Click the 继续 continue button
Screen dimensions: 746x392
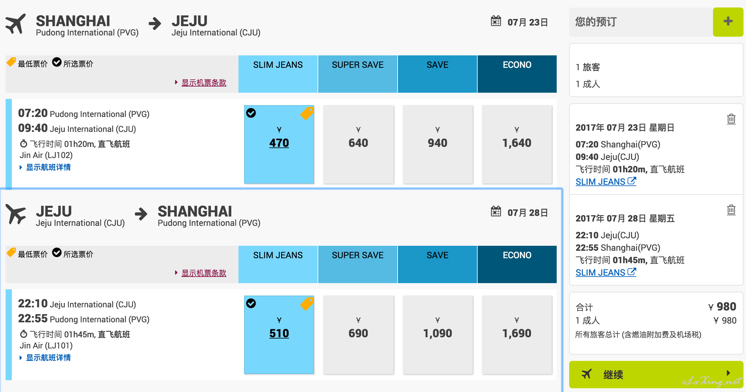click(x=656, y=374)
